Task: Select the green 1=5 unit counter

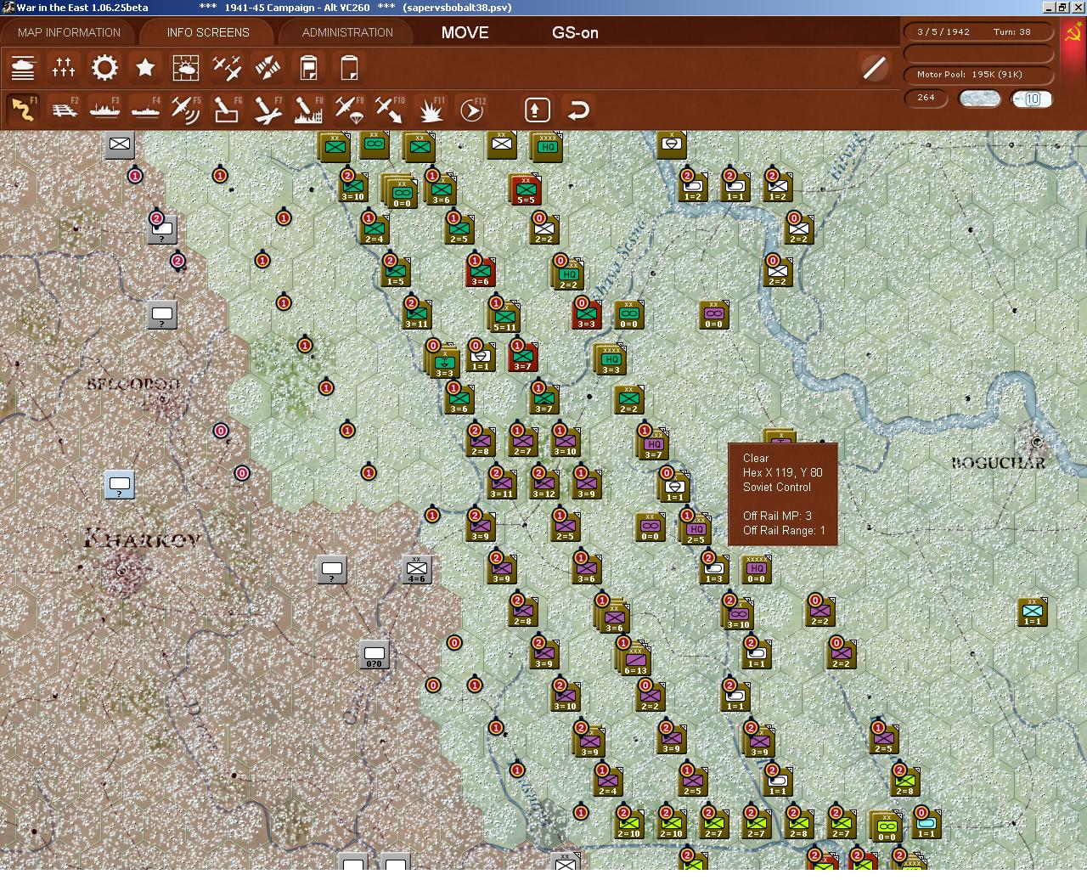Action: coord(395,271)
